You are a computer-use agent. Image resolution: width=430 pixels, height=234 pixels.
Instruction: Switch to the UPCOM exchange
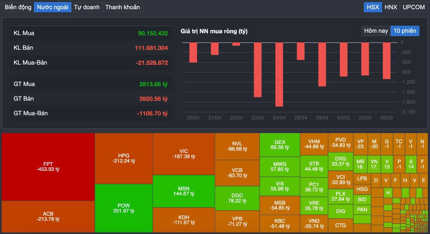click(x=414, y=7)
